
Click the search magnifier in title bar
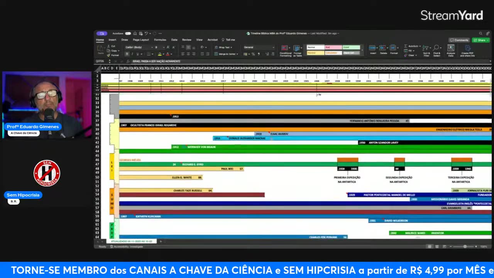[x=480, y=34]
